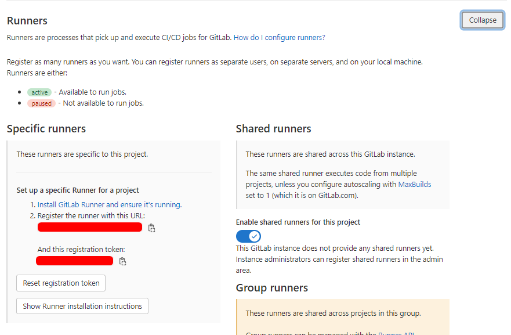511x335 pixels.
Task: Copy the registration token to clipboard
Action: point(122,261)
